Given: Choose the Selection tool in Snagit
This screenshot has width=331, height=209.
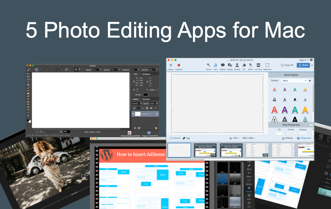Looking at the screenshot, I should [x=267, y=67].
